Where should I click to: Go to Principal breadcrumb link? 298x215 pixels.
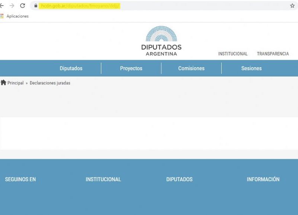(16, 83)
